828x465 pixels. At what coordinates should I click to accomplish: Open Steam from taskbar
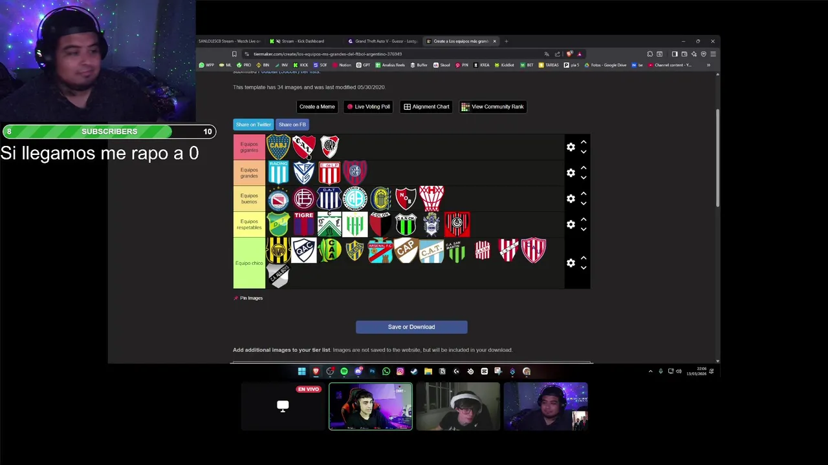click(x=414, y=371)
